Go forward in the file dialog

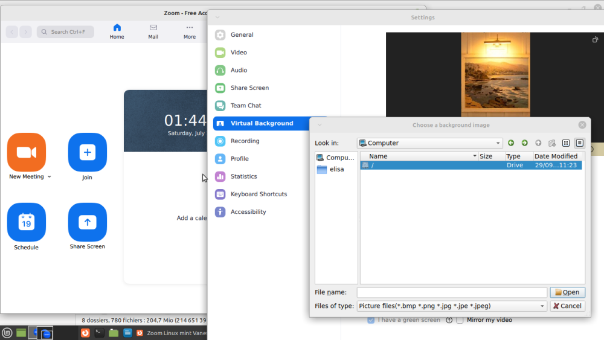point(524,143)
